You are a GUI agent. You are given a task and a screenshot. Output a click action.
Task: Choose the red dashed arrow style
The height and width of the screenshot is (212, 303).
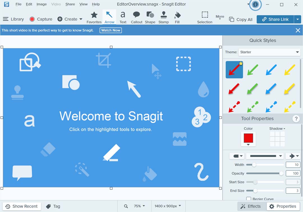(234, 107)
